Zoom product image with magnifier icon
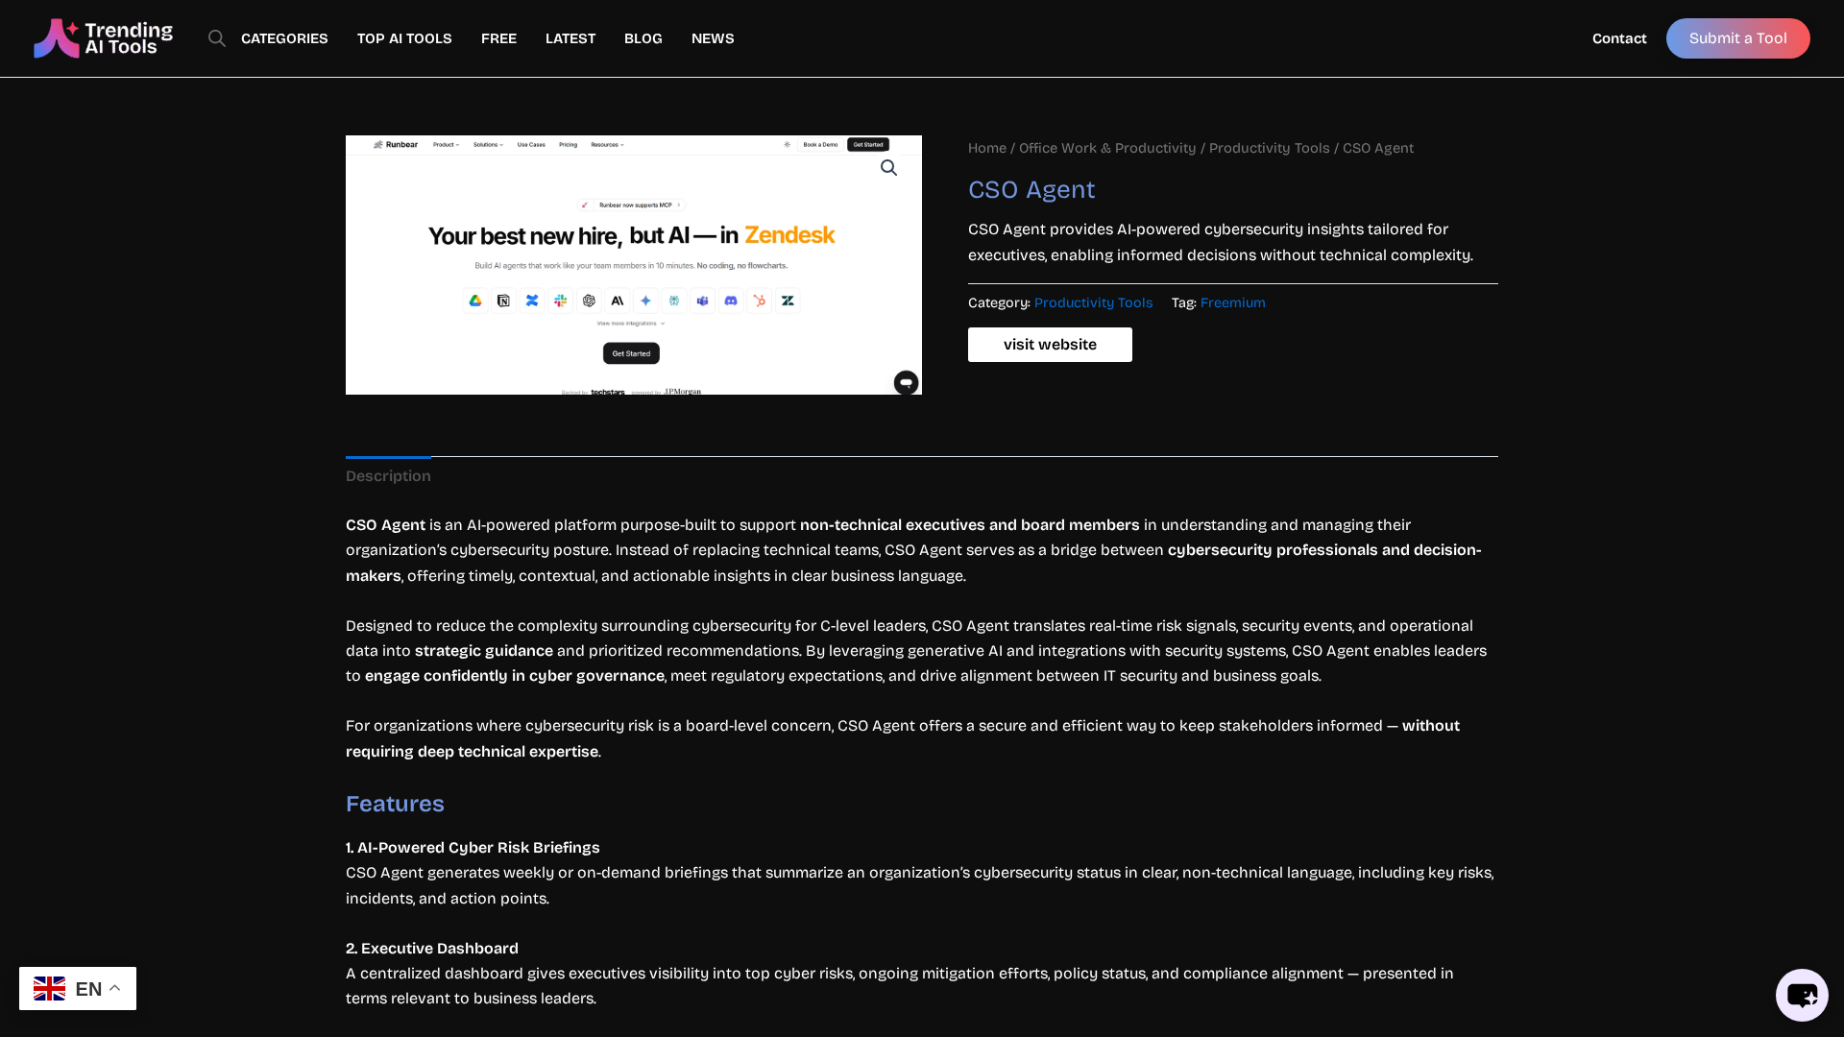 pyautogui.click(x=888, y=169)
